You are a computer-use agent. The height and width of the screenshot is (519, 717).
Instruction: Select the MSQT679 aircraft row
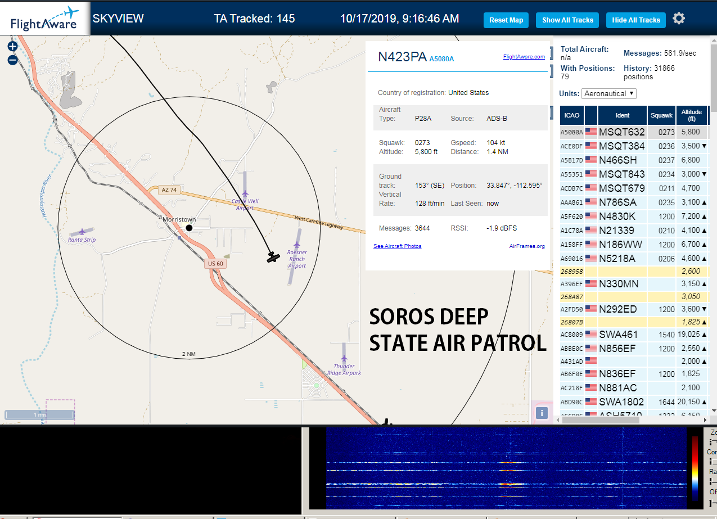634,188
